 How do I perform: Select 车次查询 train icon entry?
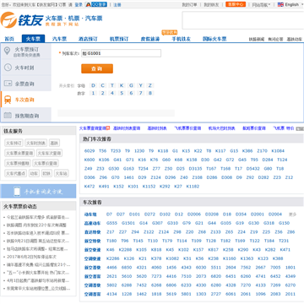pyautogui.click(x=26, y=100)
